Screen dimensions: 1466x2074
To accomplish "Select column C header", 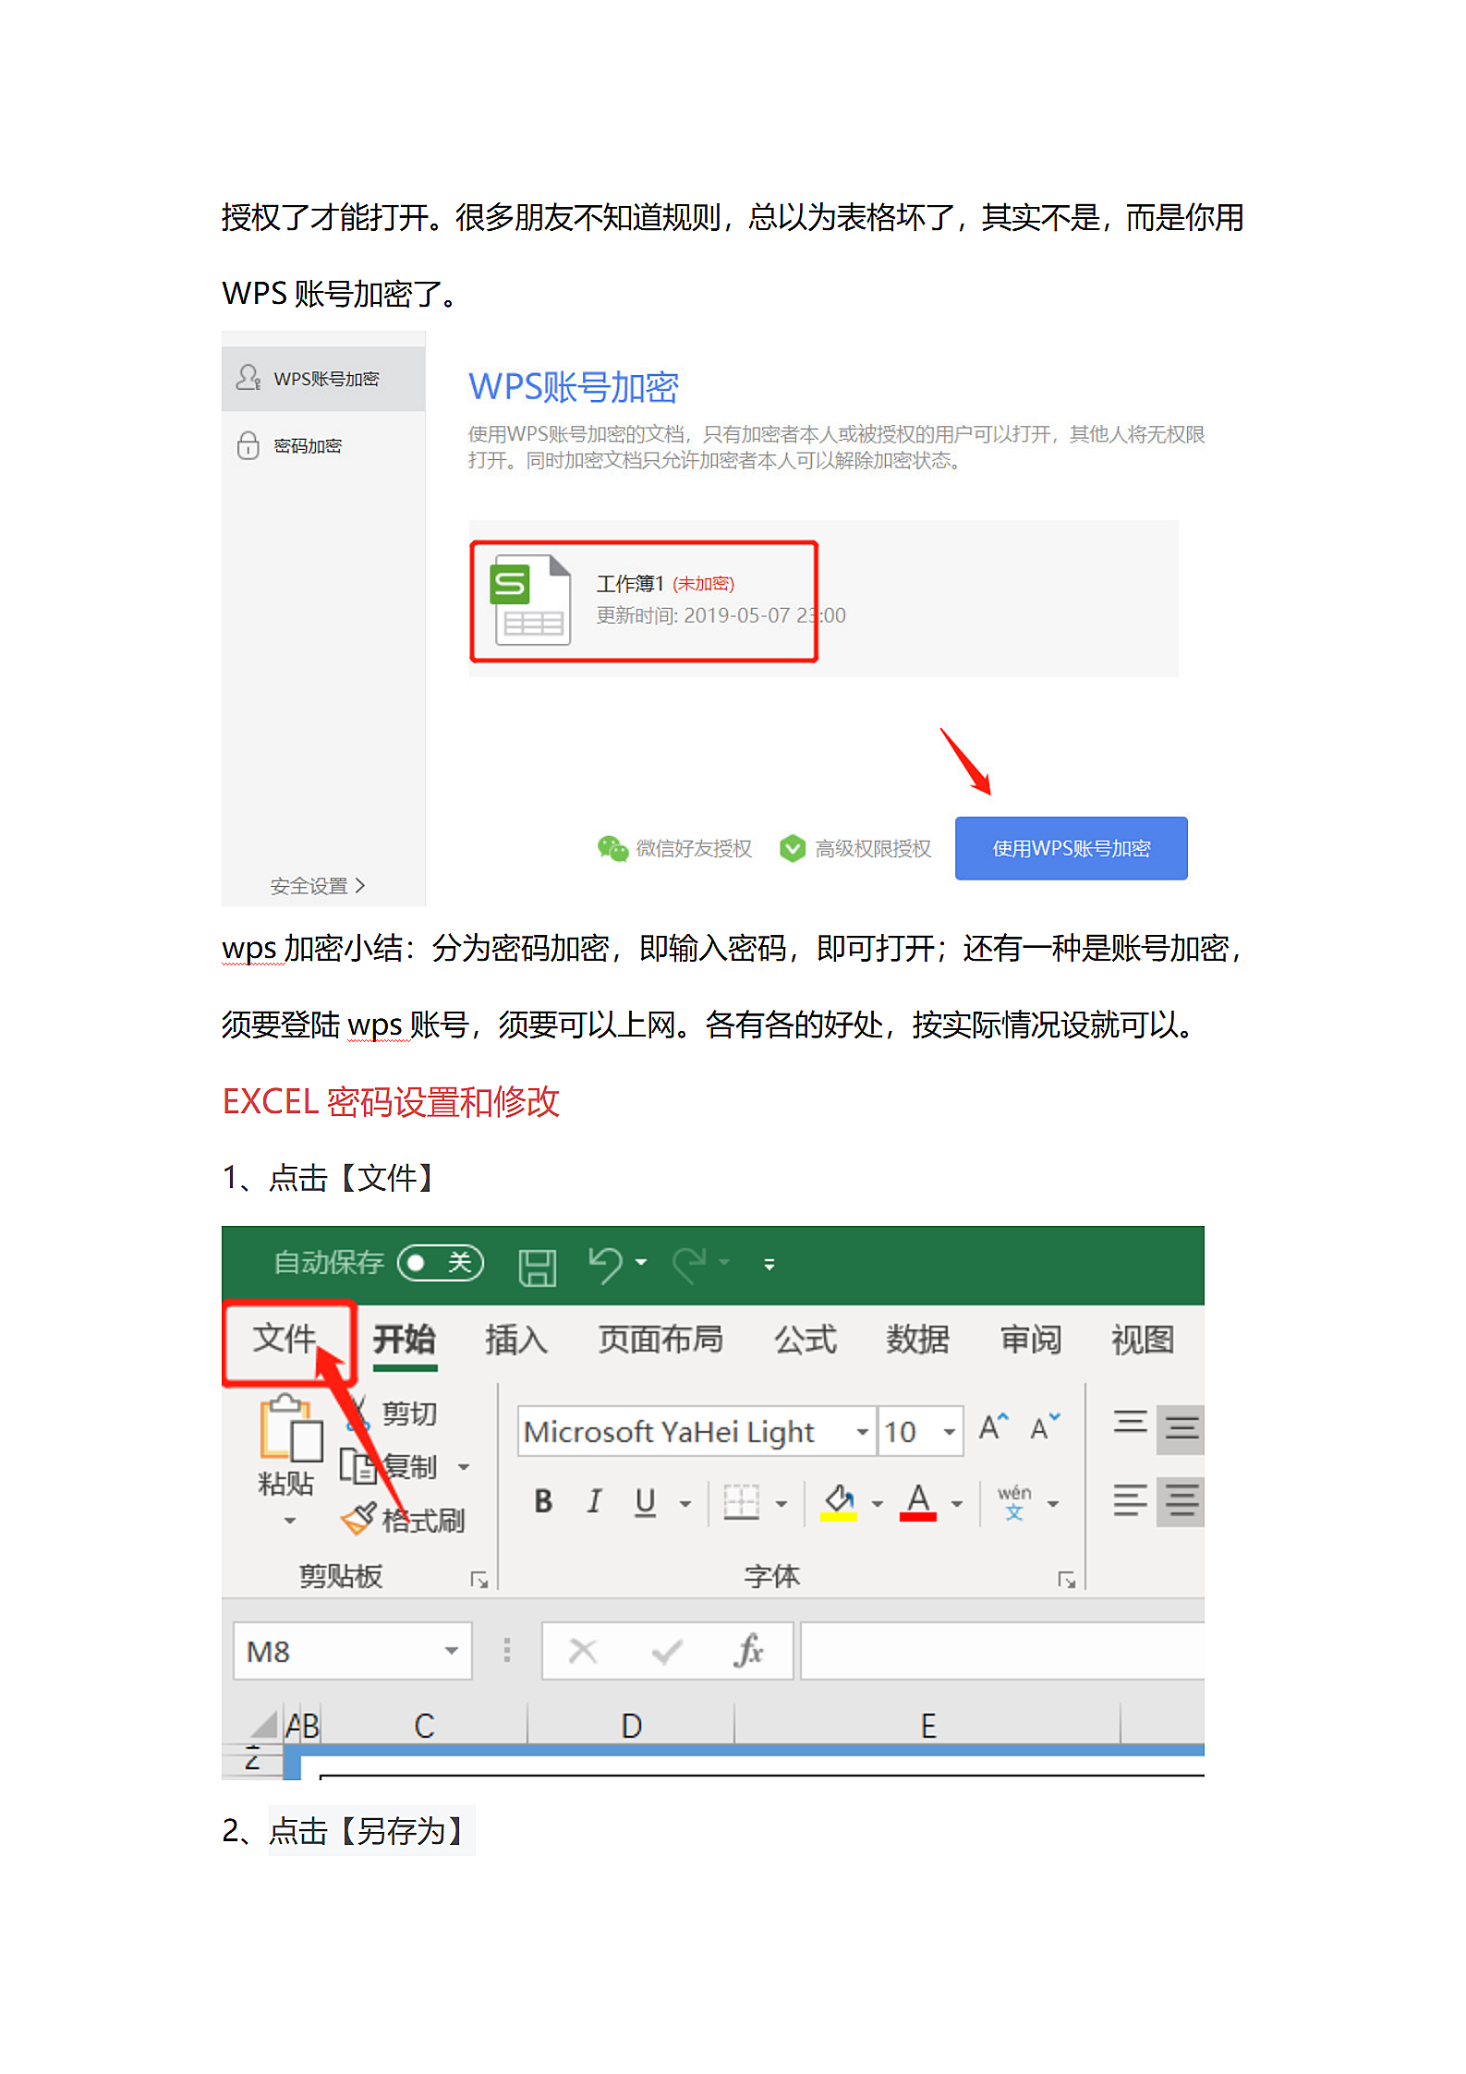I will [424, 1725].
